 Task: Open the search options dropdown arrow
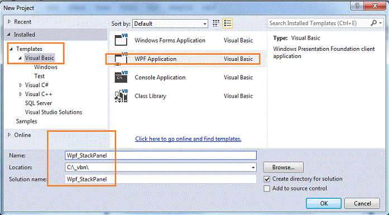(x=381, y=23)
